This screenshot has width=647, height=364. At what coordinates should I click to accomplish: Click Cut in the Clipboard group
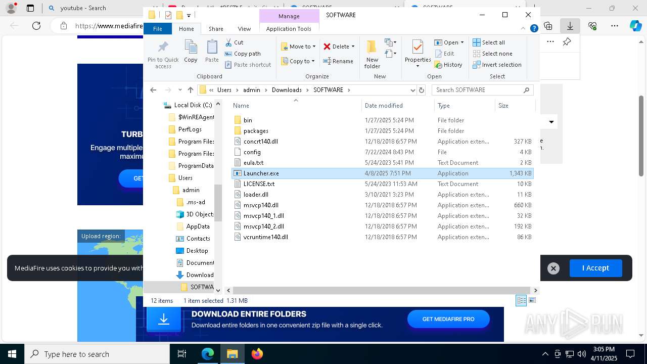(x=234, y=42)
